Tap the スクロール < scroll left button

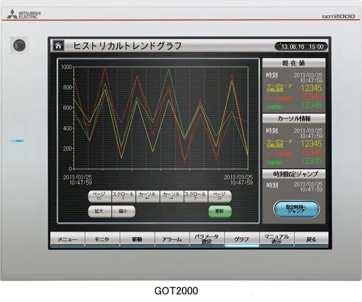(x=123, y=197)
